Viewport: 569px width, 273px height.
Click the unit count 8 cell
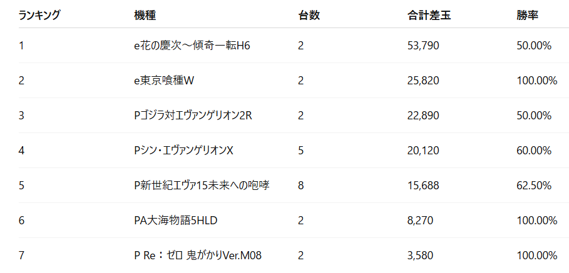pyautogui.click(x=301, y=186)
